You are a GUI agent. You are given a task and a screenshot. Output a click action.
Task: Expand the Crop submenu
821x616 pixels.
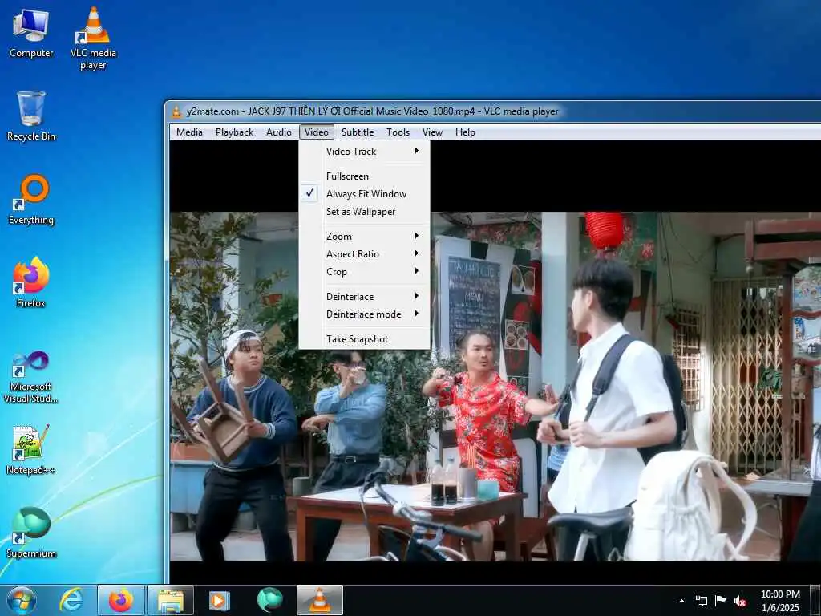[x=365, y=272]
